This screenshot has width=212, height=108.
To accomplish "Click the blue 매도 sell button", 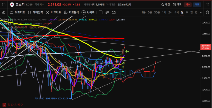I will pos(197,4).
